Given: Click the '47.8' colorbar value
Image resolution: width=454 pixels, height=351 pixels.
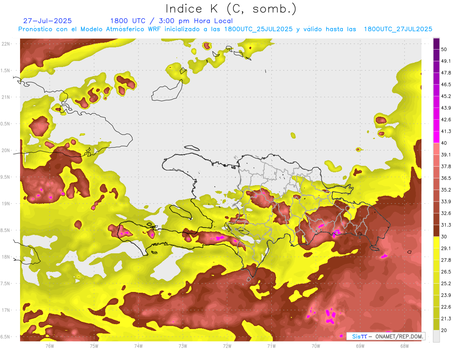Looking at the screenshot, I should (x=446, y=73).
